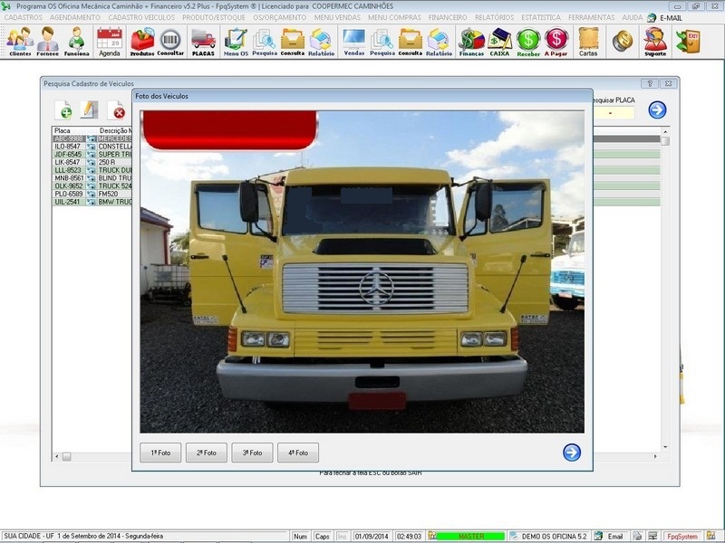Show the 1ª Foto
The width and height of the screenshot is (725, 543).
click(x=160, y=452)
